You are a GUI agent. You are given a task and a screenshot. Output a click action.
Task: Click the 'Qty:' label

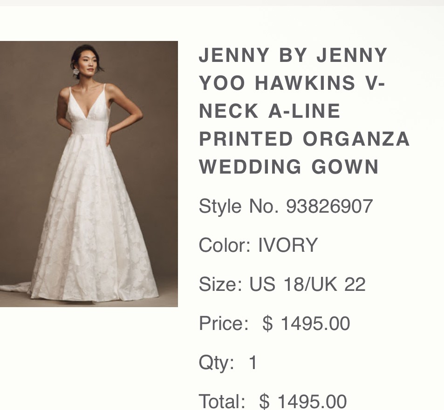point(217,363)
